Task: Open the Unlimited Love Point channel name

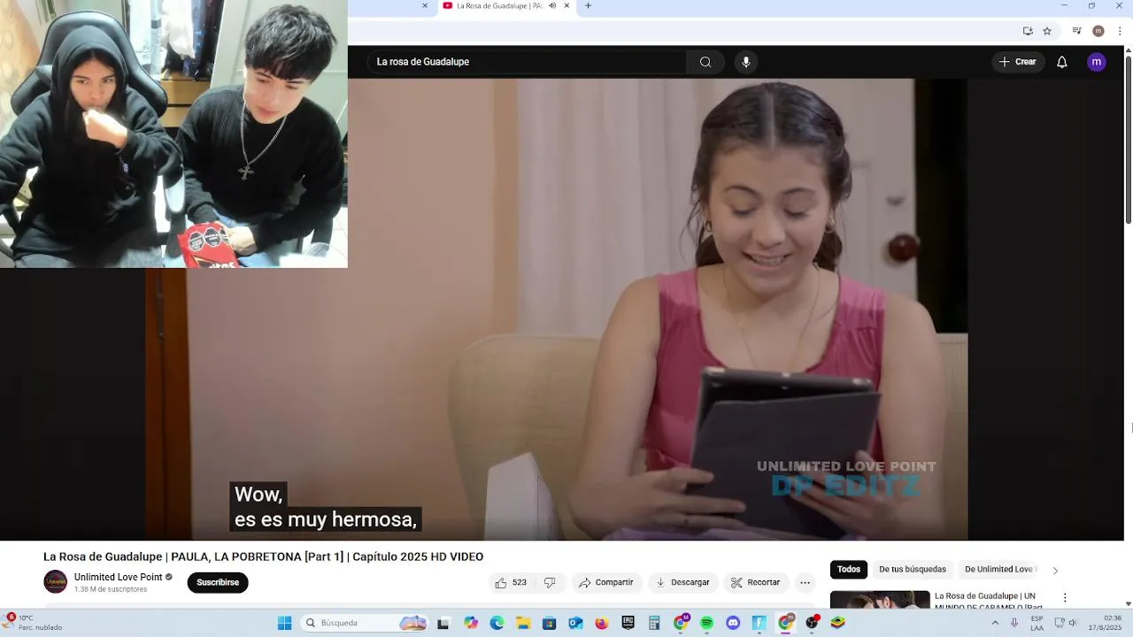Action: (119, 577)
